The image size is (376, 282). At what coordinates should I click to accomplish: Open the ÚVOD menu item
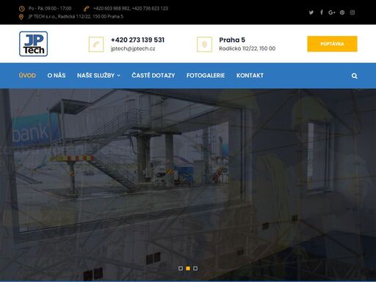pyautogui.click(x=27, y=76)
